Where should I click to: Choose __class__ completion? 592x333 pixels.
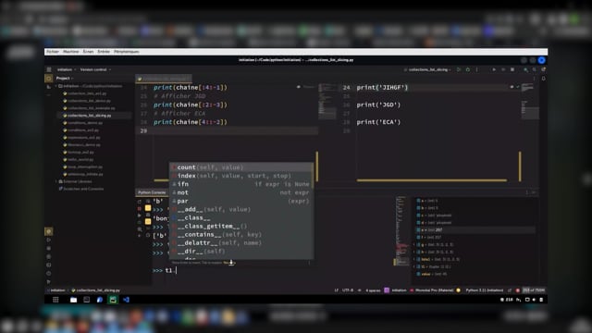(241, 218)
